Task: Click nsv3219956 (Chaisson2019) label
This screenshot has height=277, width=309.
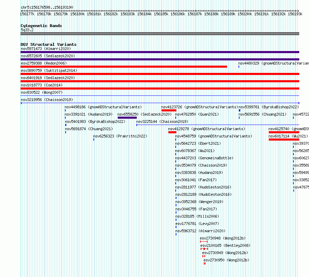Action: [x=47, y=100]
